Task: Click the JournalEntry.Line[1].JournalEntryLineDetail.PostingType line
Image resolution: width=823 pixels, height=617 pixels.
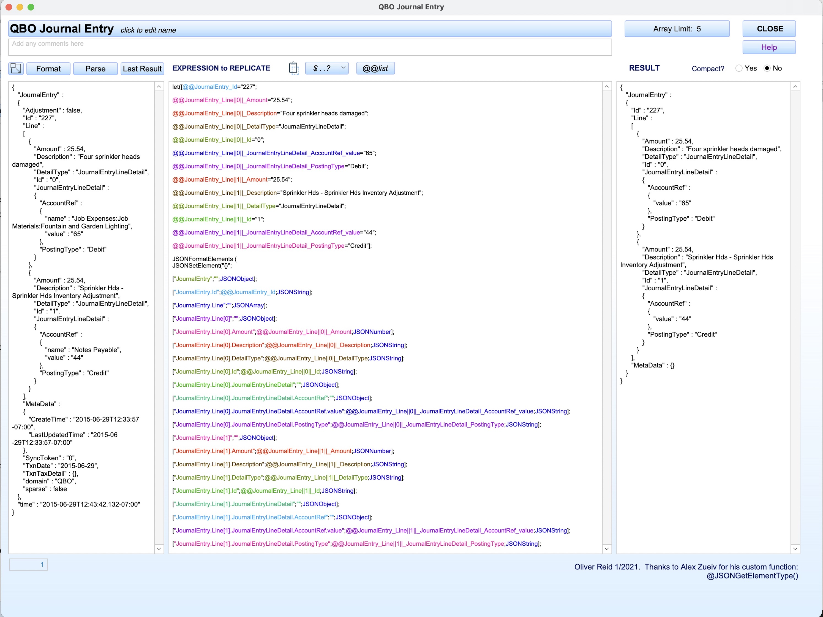Action: (x=356, y=544)
